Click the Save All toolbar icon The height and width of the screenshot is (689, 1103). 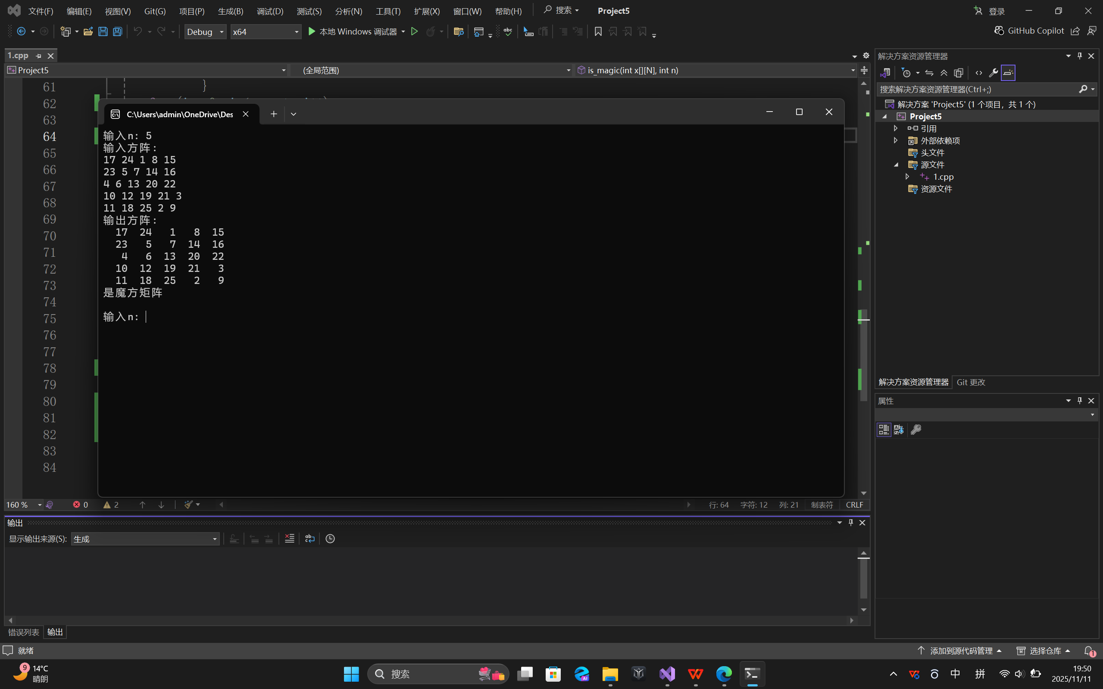click(118, 31)
